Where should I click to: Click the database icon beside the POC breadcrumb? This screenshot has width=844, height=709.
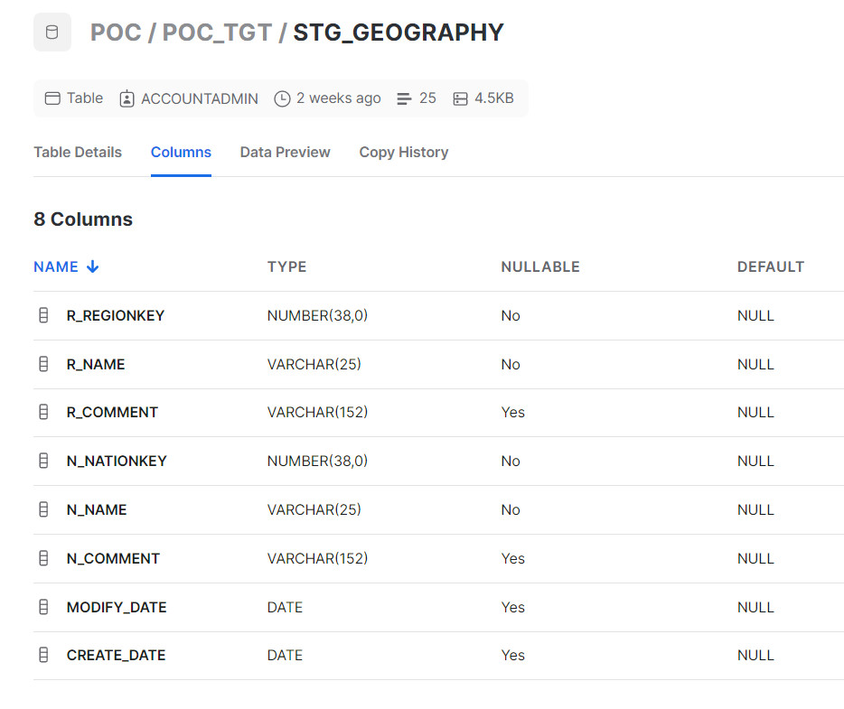pos(52,33)
